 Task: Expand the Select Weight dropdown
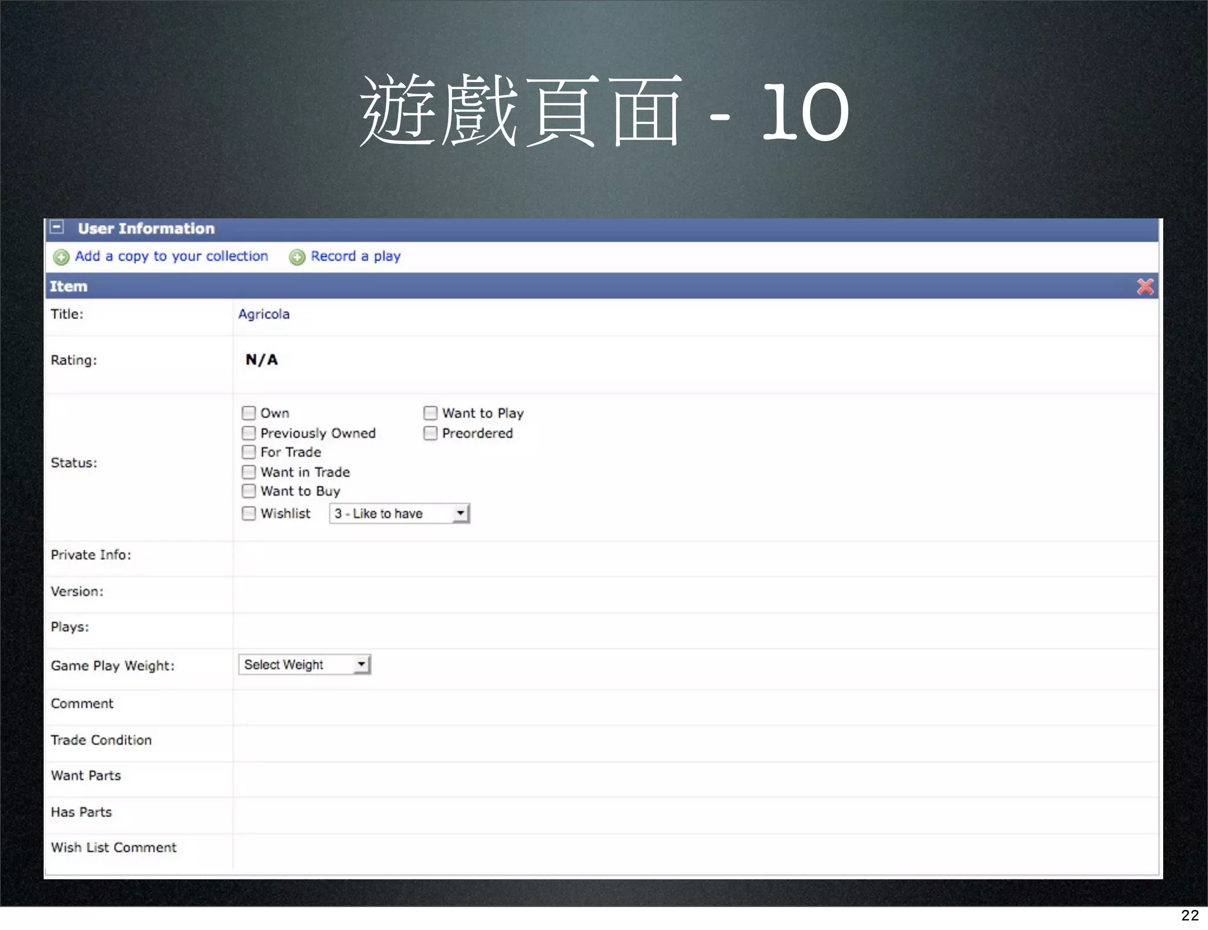(x=304, y=664)
